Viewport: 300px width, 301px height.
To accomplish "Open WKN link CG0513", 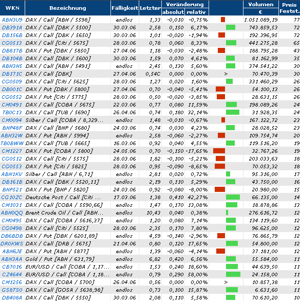I will [12, 43].
